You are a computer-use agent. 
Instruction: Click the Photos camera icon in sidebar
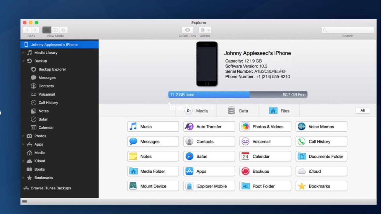30,136
